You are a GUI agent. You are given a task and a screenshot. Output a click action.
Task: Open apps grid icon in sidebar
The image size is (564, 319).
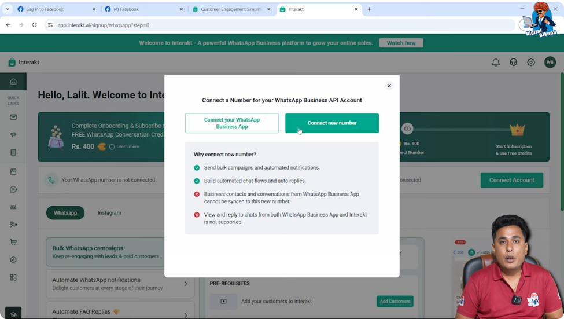[13, 277]
